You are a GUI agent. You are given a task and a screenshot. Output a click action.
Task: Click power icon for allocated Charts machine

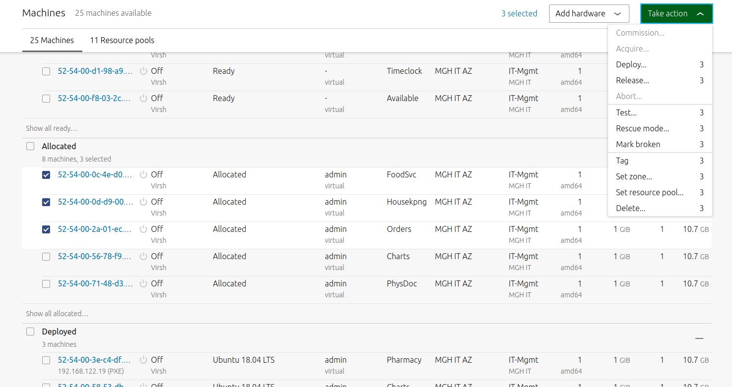[x=144, y=257]
